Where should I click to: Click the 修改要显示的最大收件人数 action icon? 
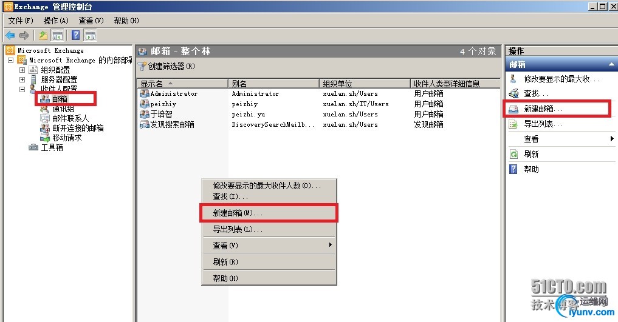click(x=513, y=79)
